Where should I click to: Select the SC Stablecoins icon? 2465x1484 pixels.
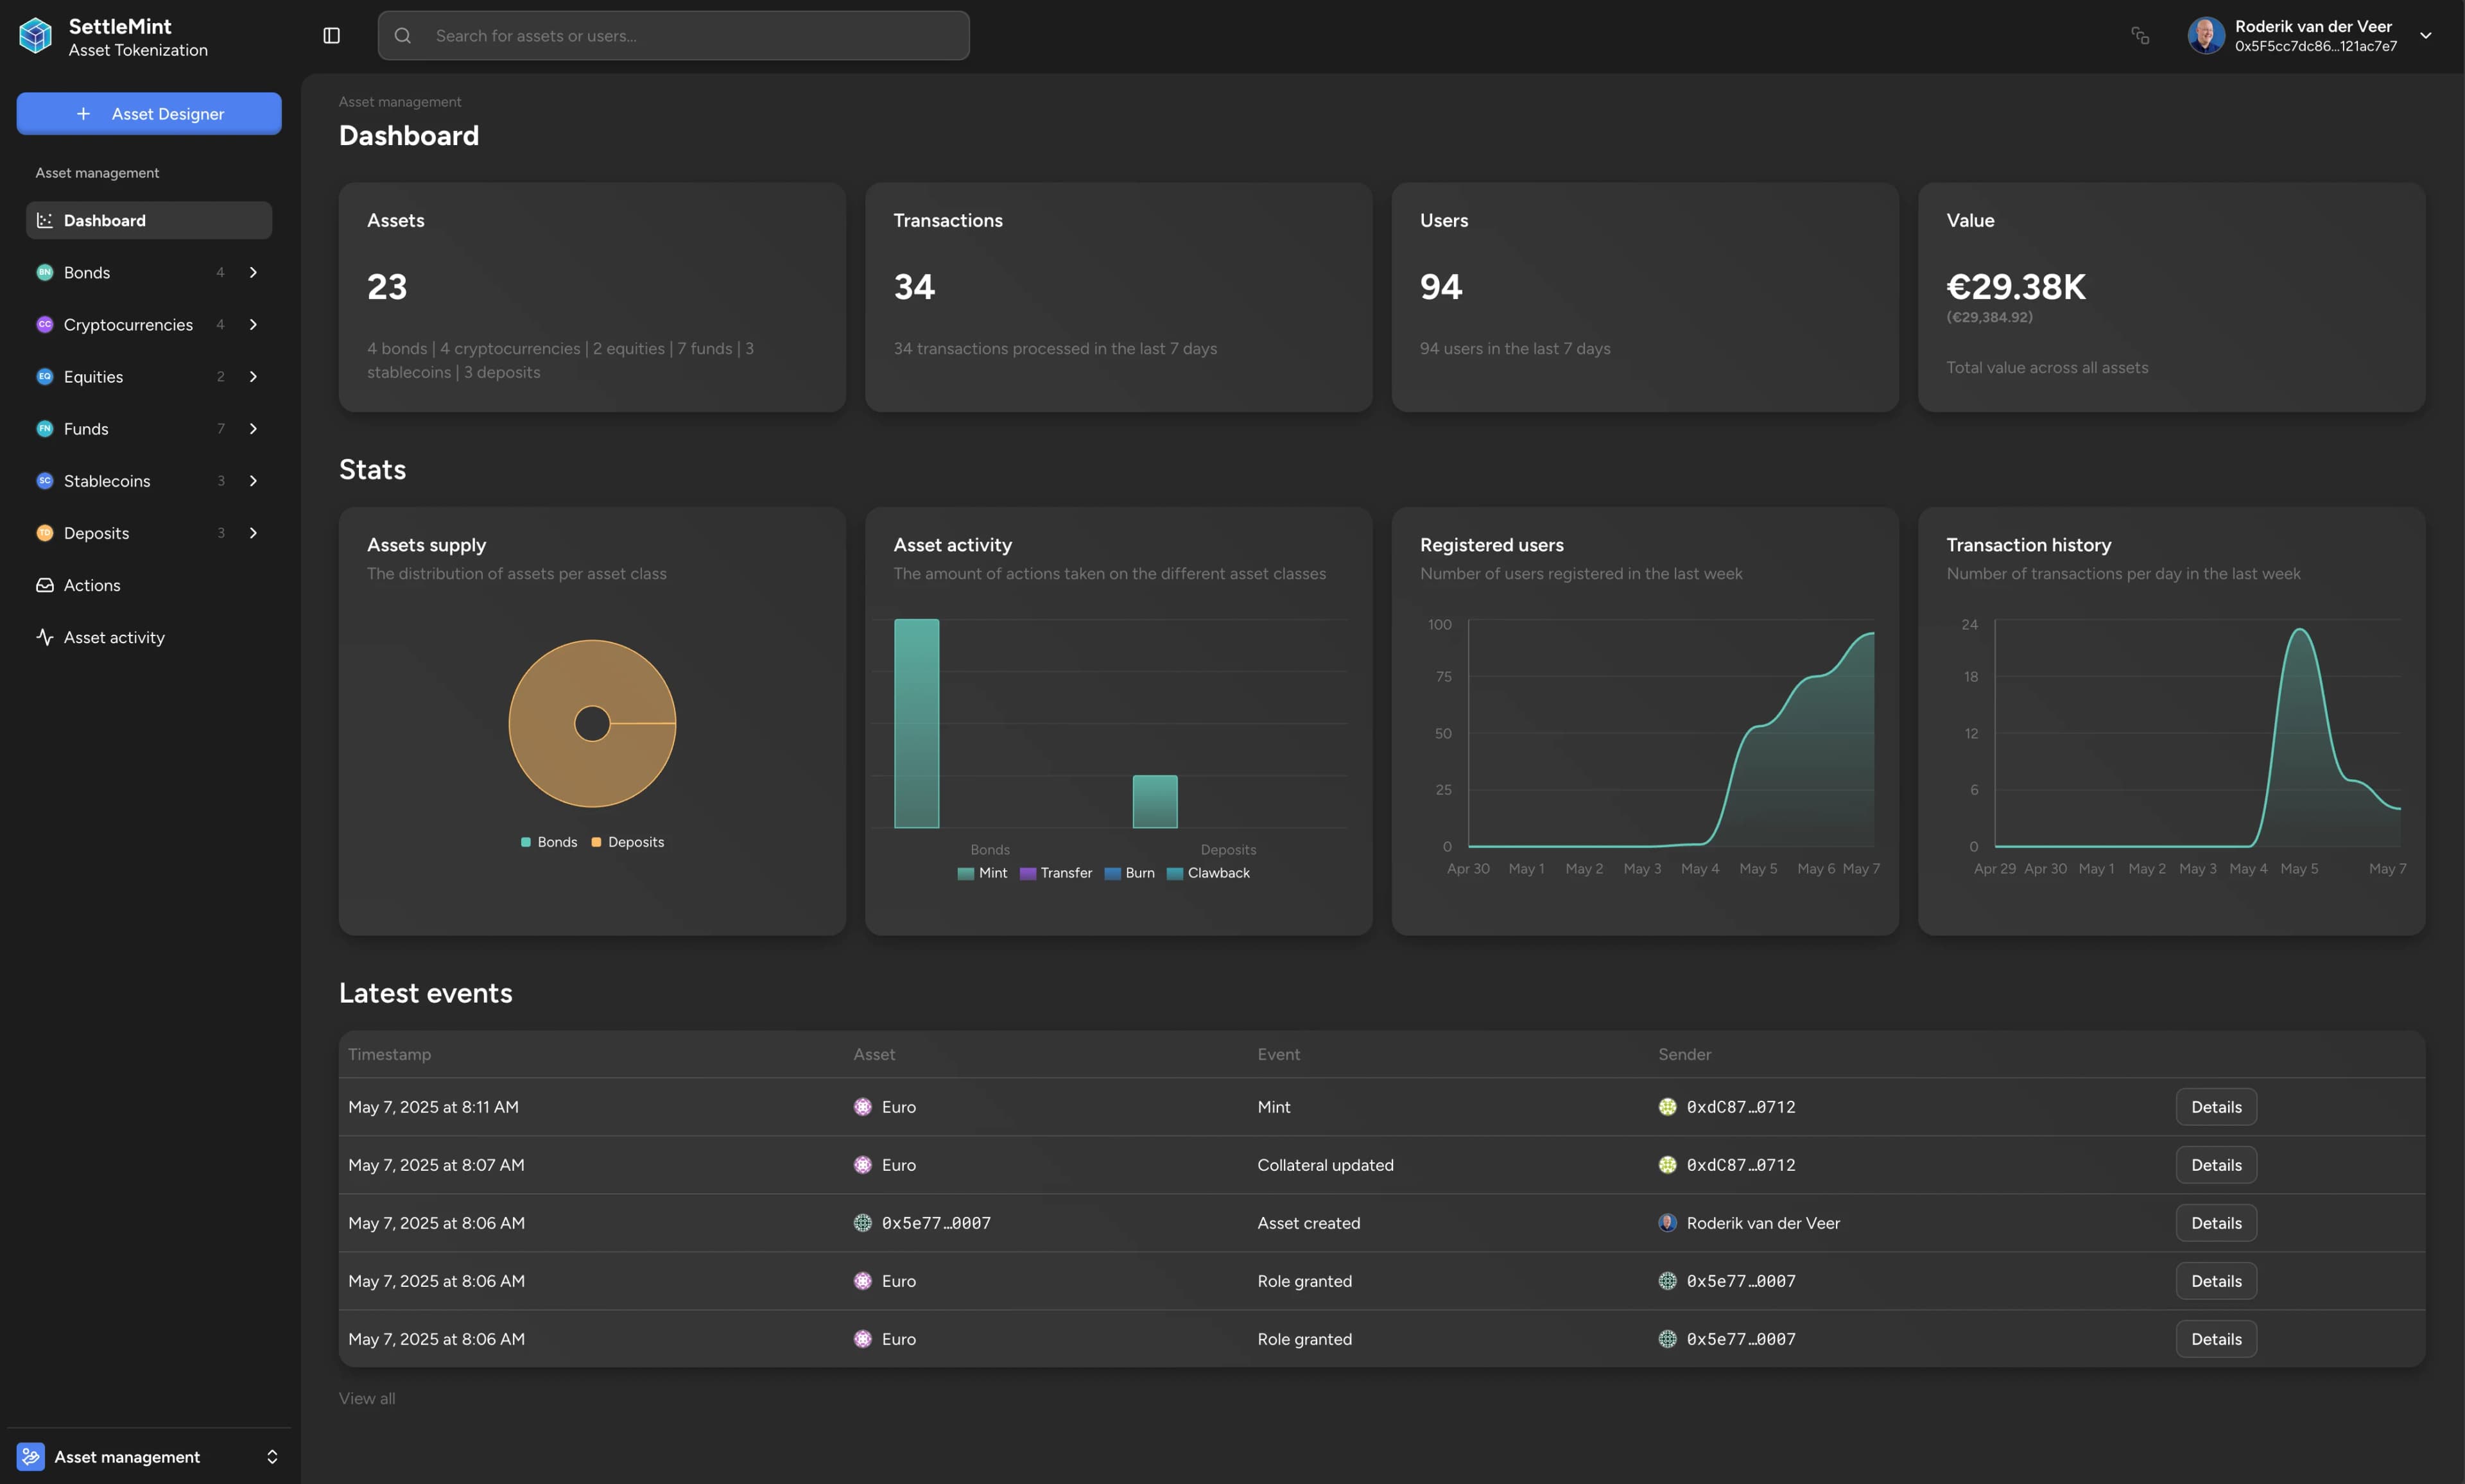[45, 480]
